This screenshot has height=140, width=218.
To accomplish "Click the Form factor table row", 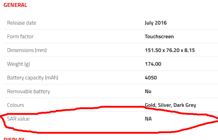I will (111, 36).
